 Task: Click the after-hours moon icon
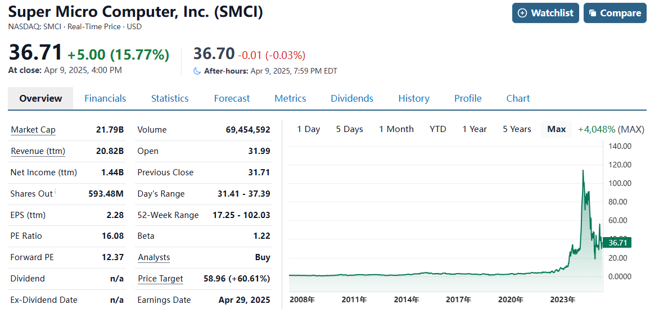[x=197, y=71]
